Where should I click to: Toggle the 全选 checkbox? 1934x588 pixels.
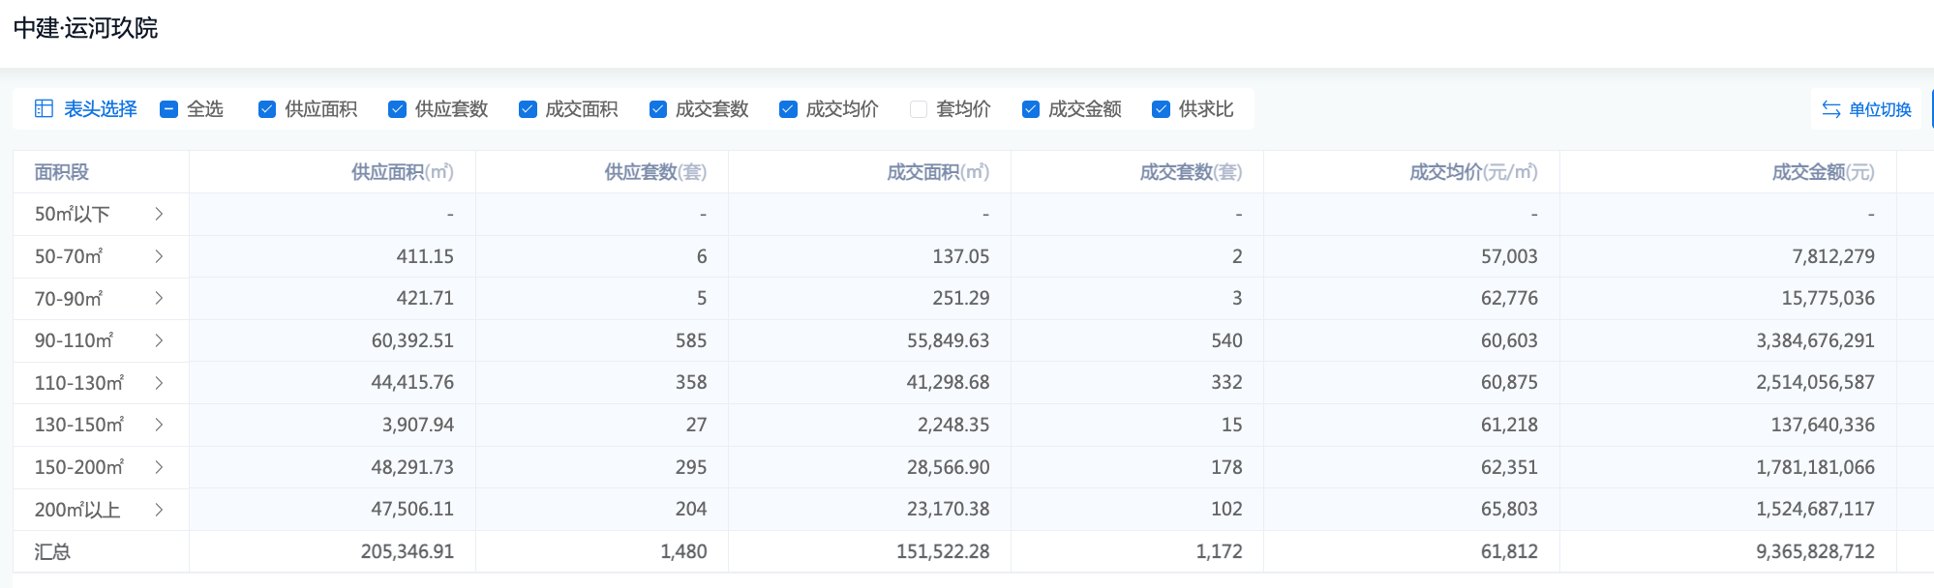click(169, 109)
